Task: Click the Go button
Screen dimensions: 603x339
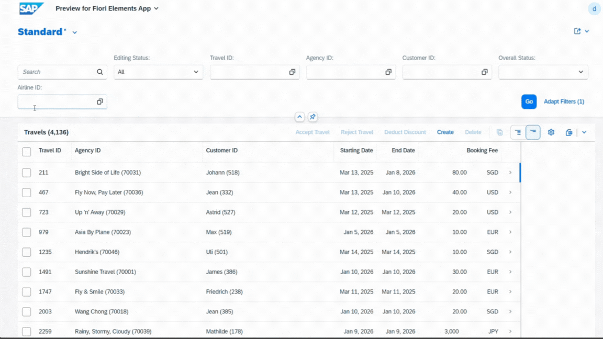Action: (529, 101)
